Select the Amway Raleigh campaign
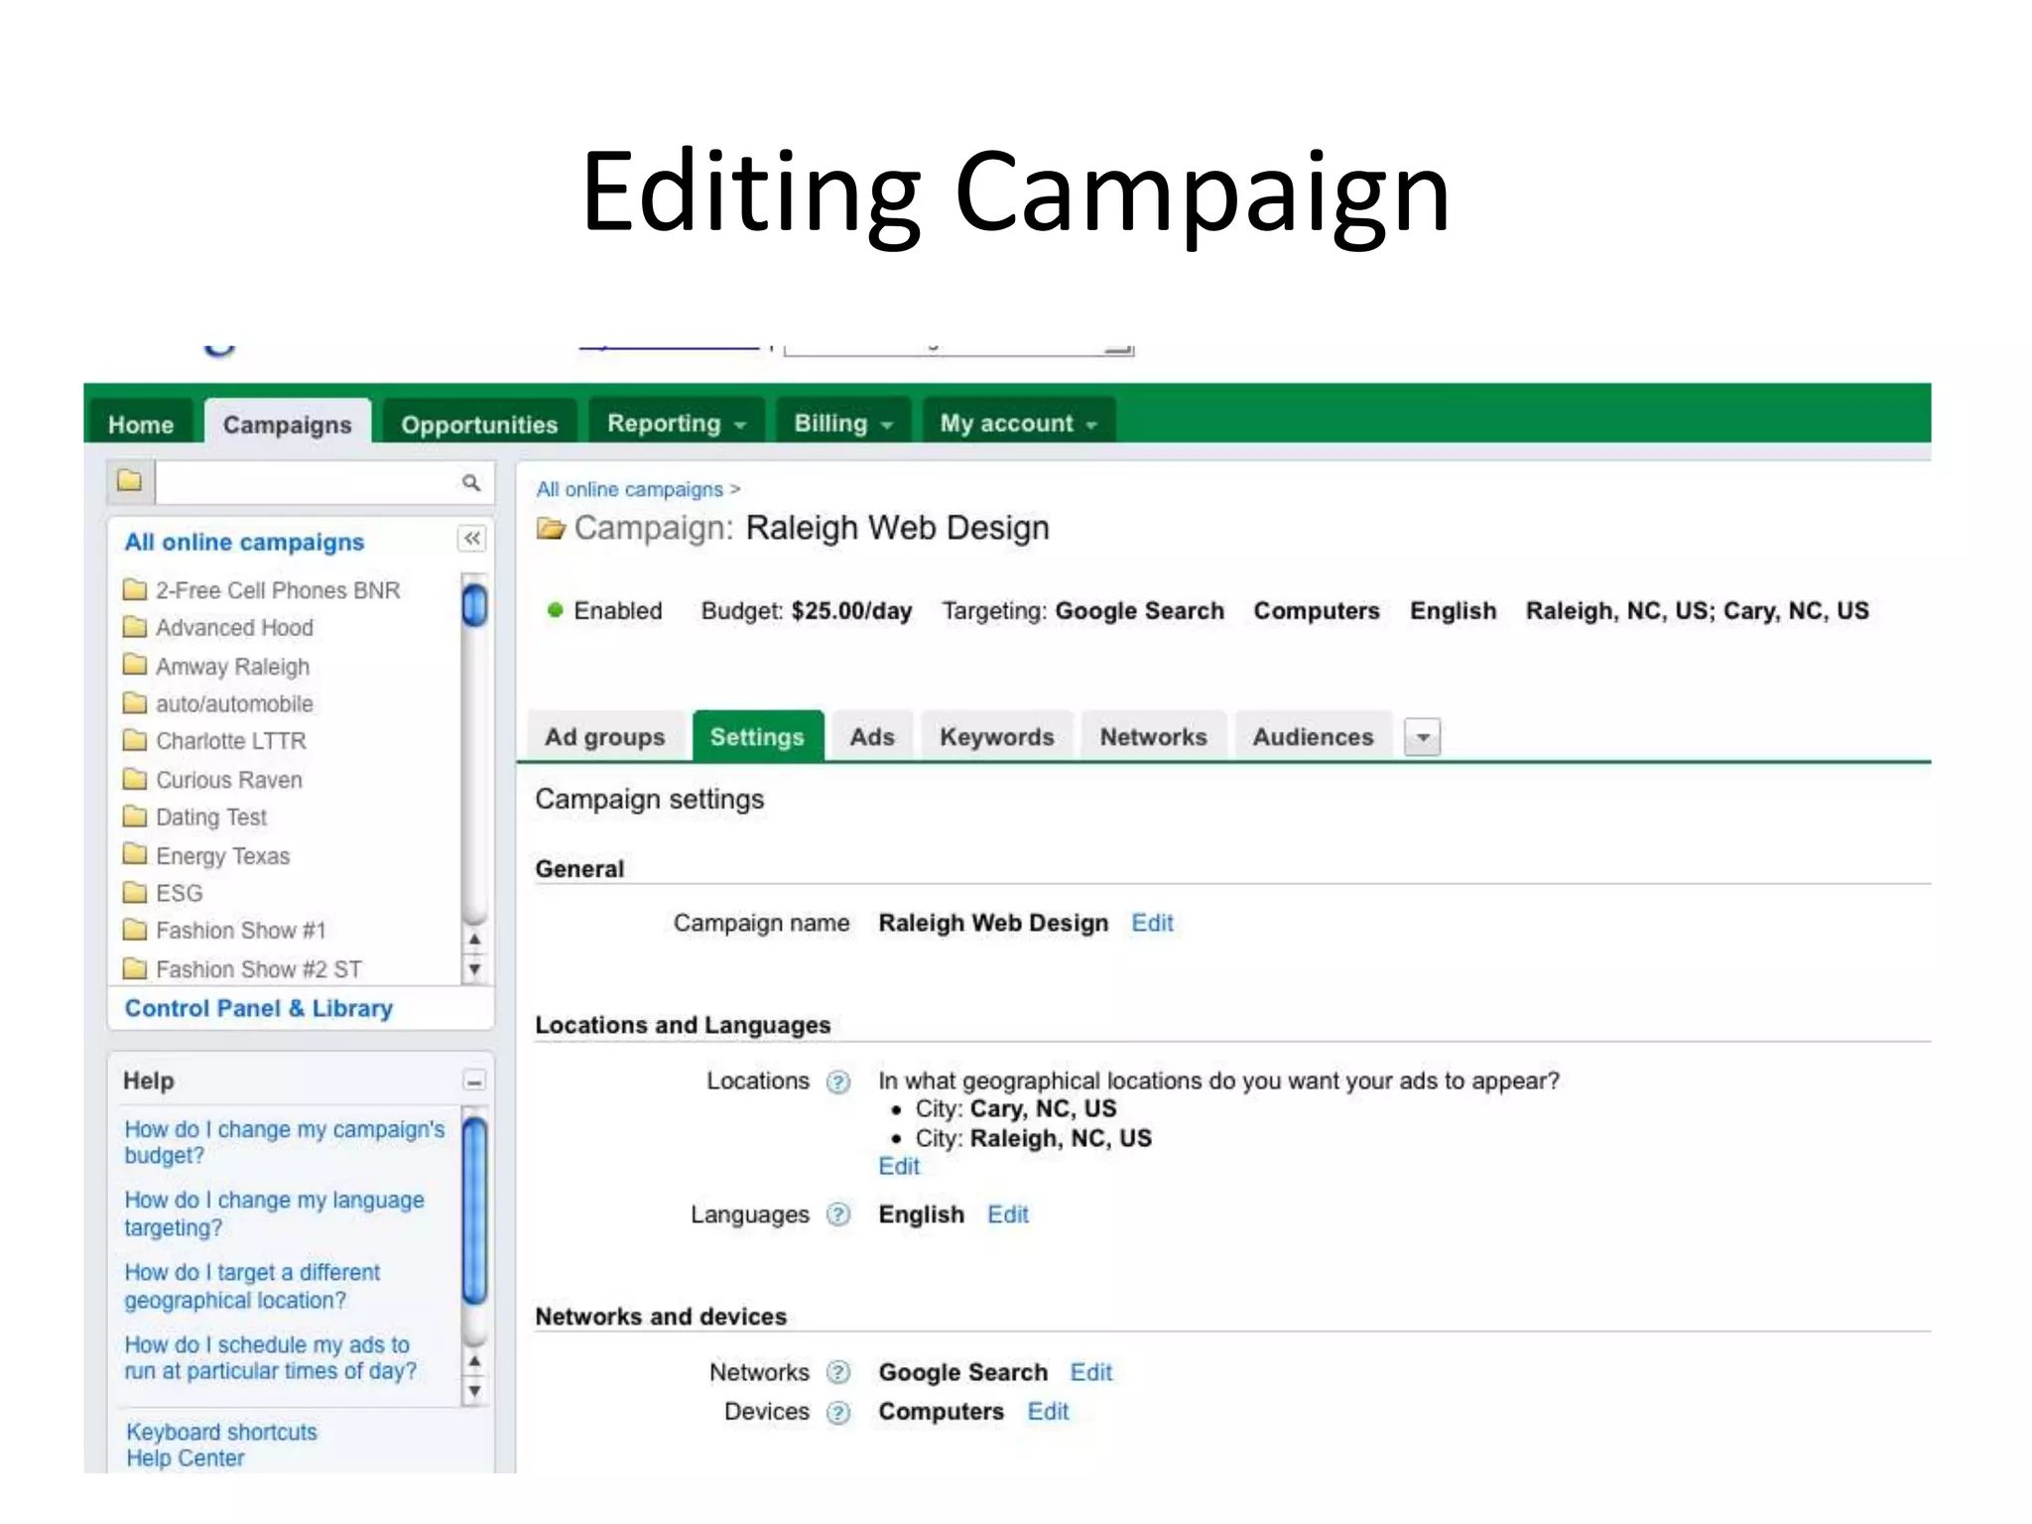This screenshot has width=2032, height=1524. click(x=232, y=667)
